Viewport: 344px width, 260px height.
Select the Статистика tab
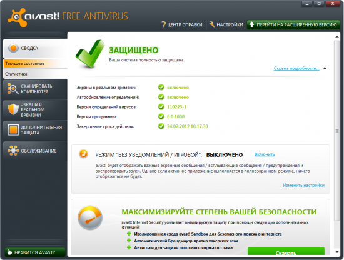[35, 74]
